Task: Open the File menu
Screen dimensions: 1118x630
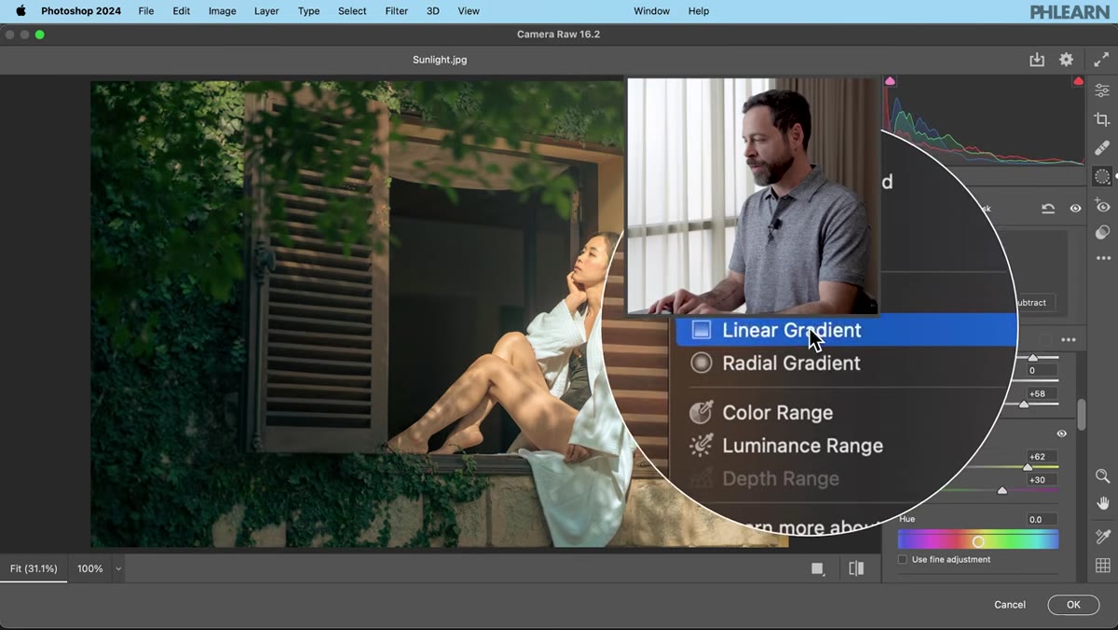Action: point(146,11)
